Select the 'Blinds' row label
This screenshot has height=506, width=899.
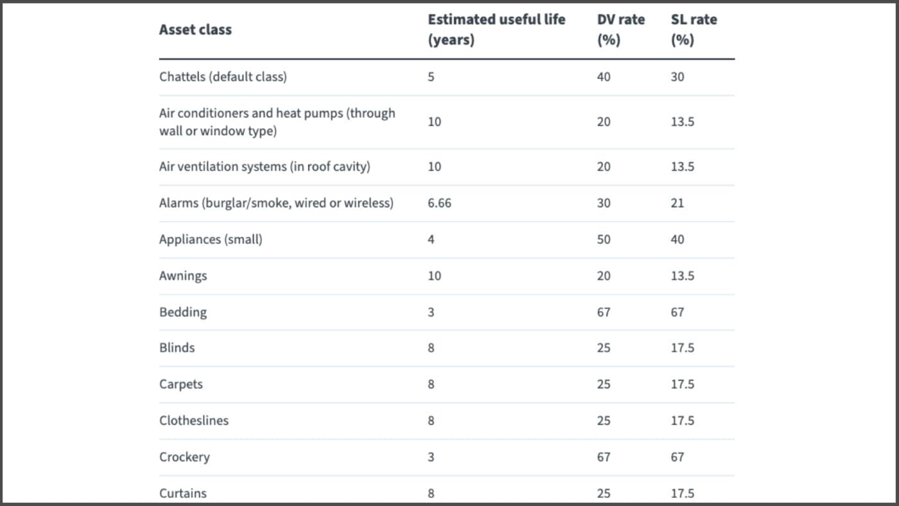click(x=177, y=348)
